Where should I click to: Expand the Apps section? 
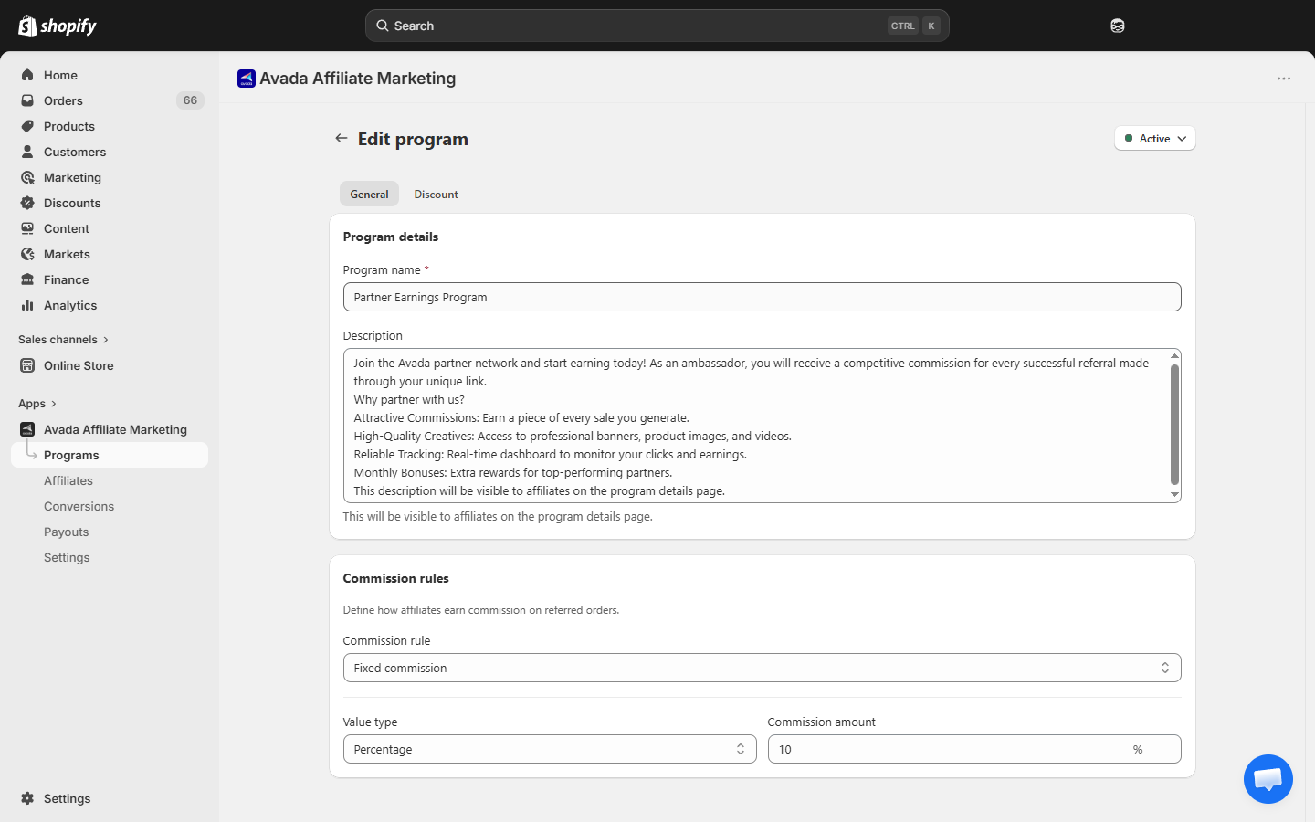coord(37,404)
